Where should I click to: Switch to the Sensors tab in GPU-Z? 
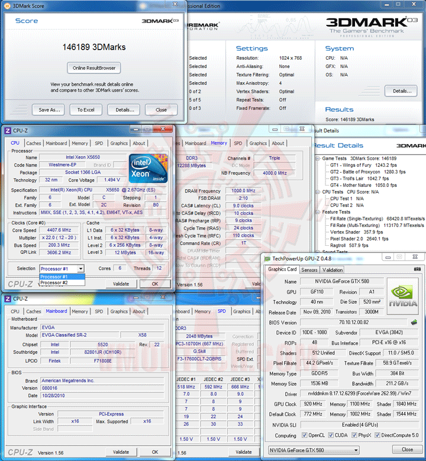pyautogui.click(x=309, y=270)
